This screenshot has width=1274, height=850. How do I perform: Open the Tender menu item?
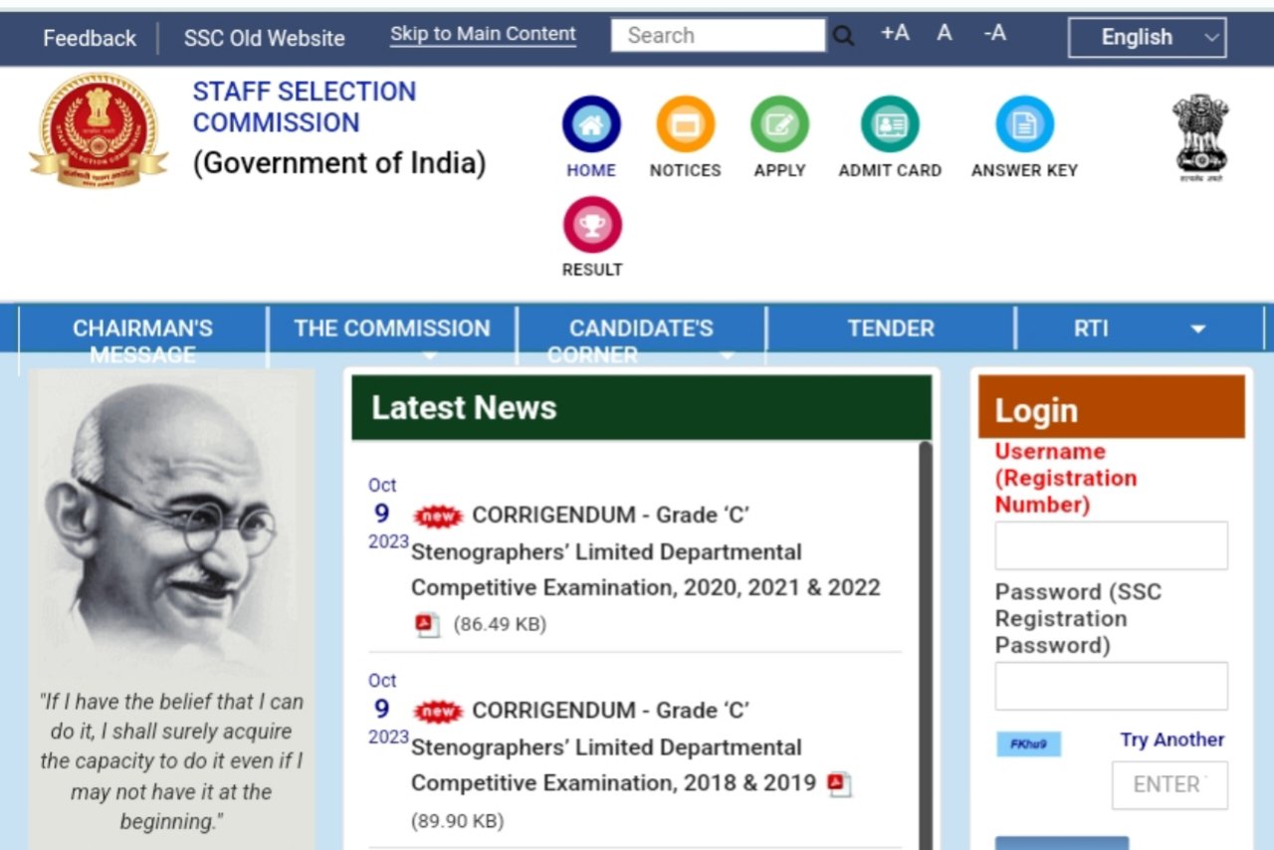pos(891,328)
